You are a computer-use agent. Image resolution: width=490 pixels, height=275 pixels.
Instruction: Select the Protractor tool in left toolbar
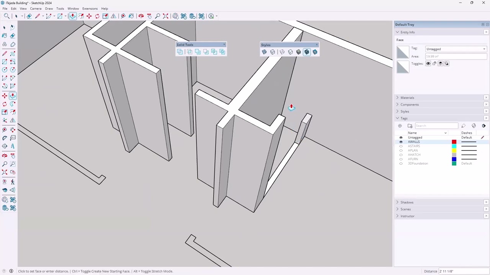(4, 137)
